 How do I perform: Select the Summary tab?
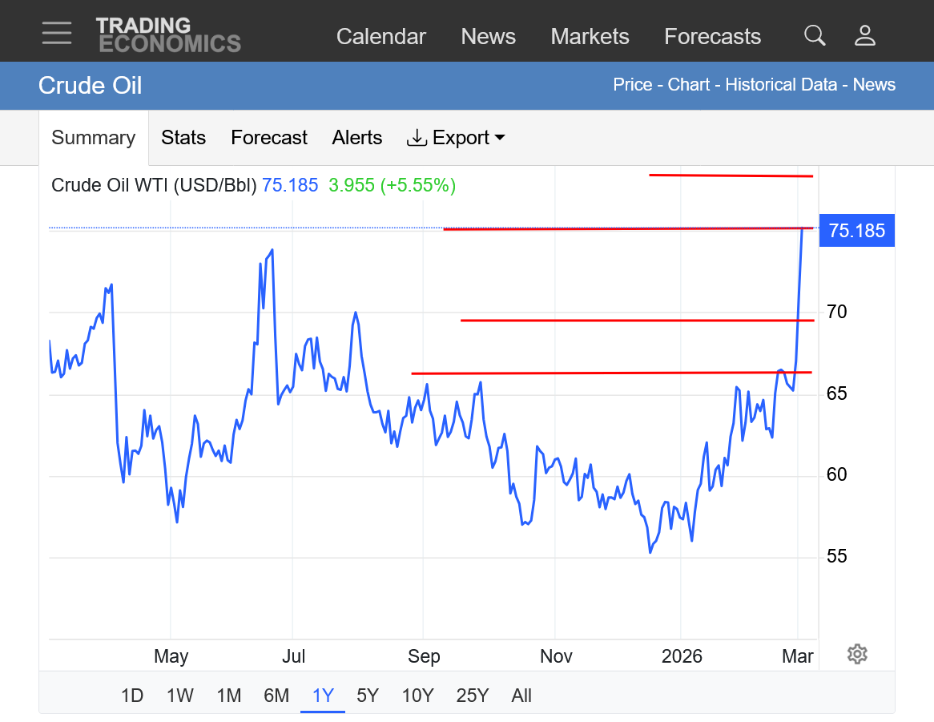pos(93,138)
